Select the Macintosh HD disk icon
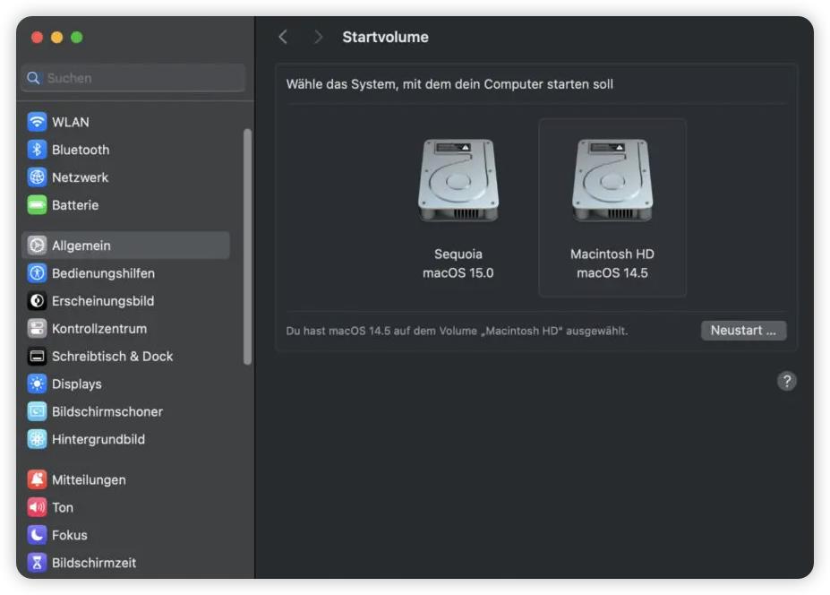The height and width of the screenshot is (595, 830). [612, 180]
